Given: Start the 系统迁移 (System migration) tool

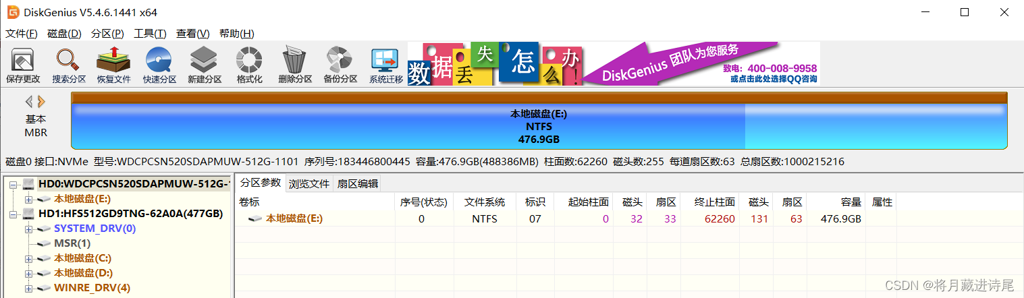Looking at the screenshot, I should [x=385, y=65].
